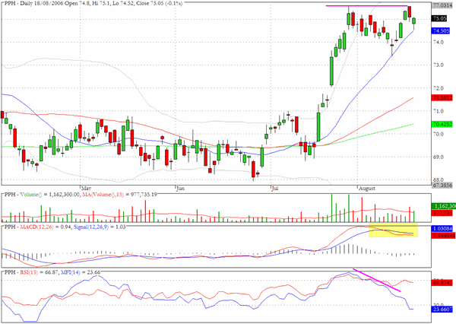Click the May date axis label
456x324 pixels.
[x=87, y=189]
